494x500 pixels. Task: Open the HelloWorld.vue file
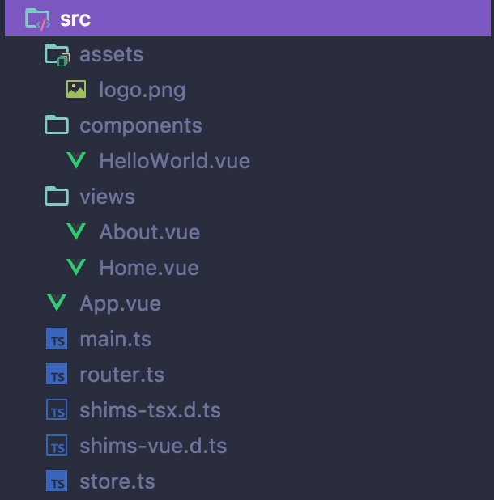(175, 161)
